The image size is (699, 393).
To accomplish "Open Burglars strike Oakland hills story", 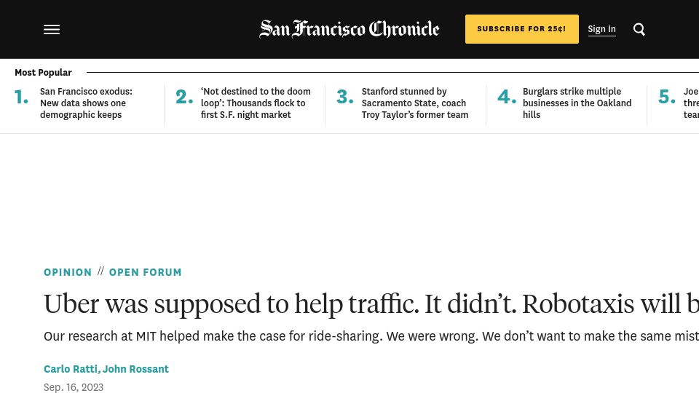I will click(577, 103).
